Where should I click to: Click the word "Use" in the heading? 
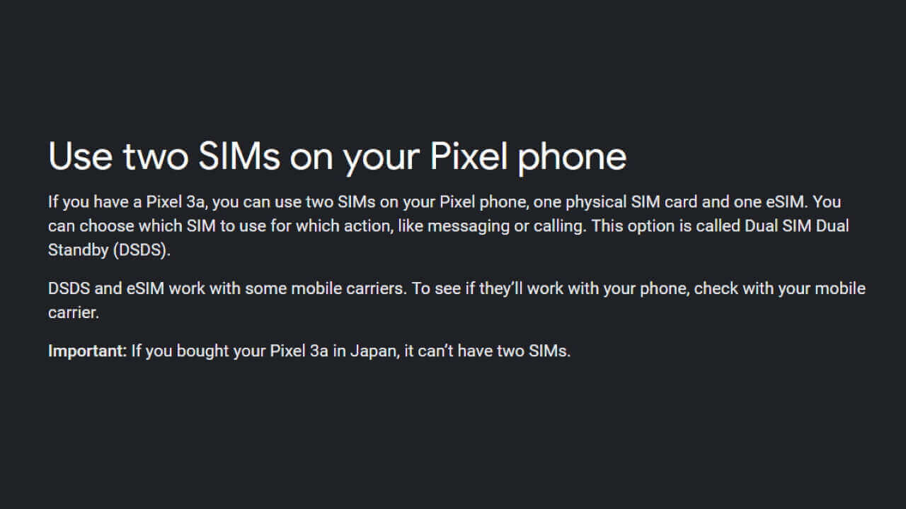coord(79,157)
